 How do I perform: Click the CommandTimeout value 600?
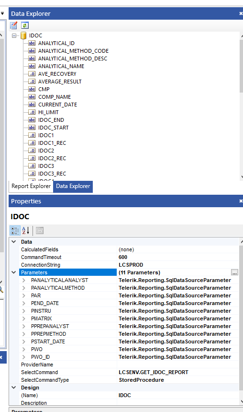click(x=123, y=257)
